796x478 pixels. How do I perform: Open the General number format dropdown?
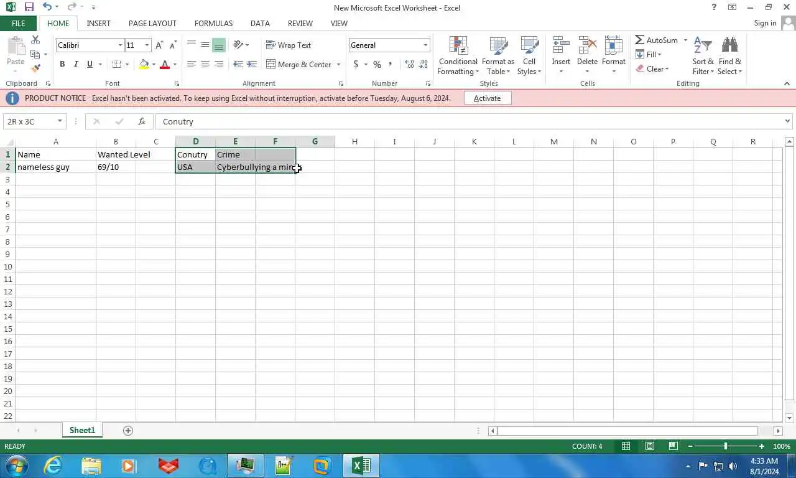[425, 45]
